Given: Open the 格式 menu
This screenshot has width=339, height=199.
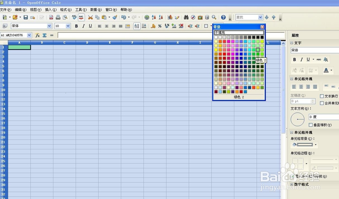Looking at the screenshot, I should pyautogui.click(x=66, y=10).
